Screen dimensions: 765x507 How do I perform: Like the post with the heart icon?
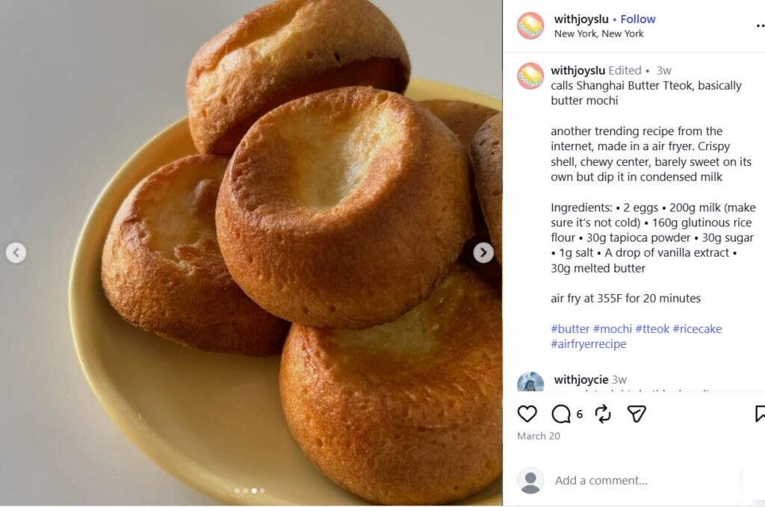[527, 414]
